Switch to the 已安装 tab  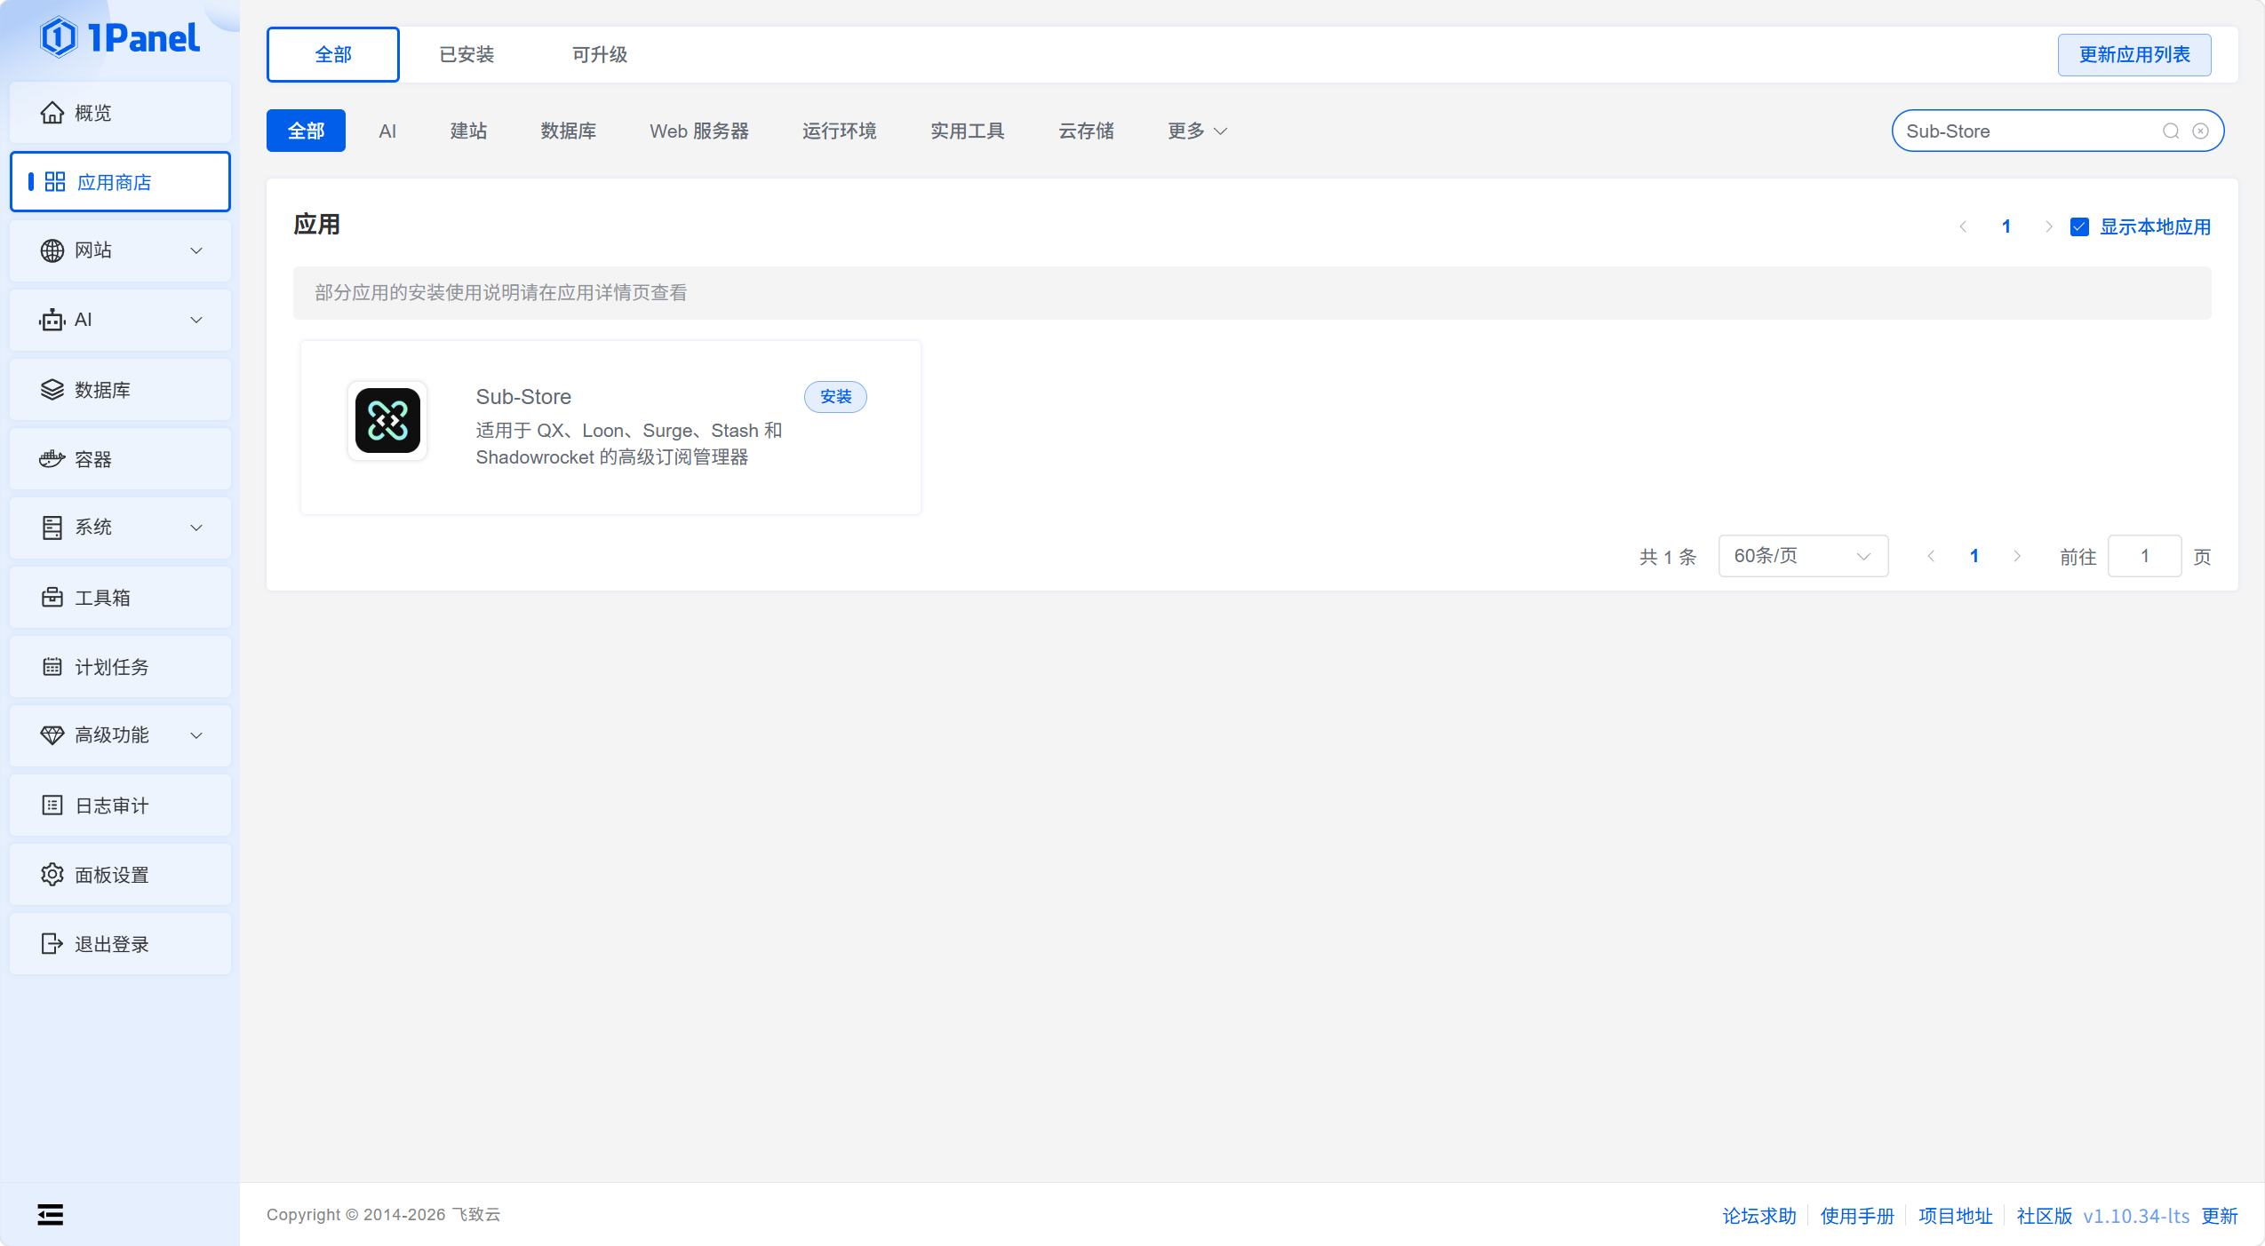[467, 55]
